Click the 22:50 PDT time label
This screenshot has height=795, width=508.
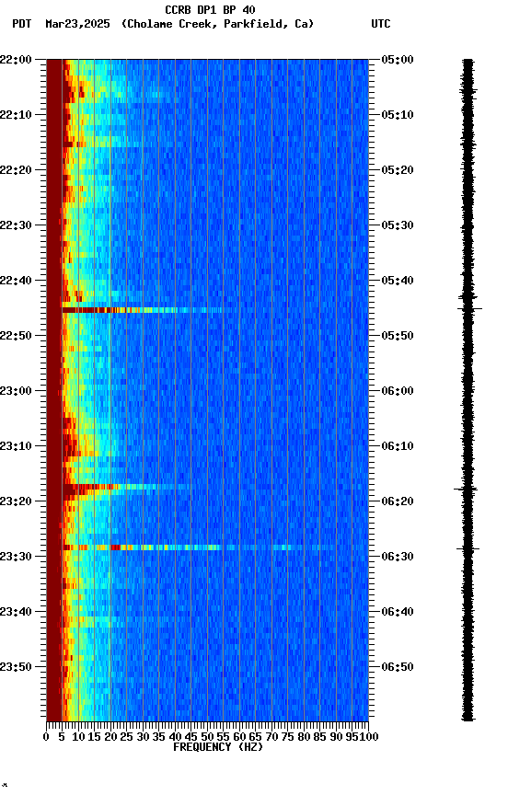[16, 336]
